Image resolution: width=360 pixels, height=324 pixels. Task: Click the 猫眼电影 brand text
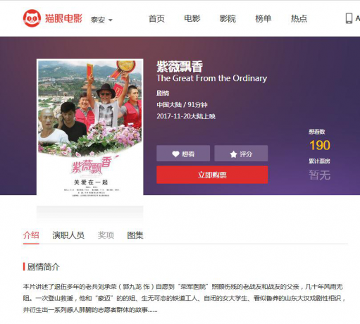(x=63, y=18)
